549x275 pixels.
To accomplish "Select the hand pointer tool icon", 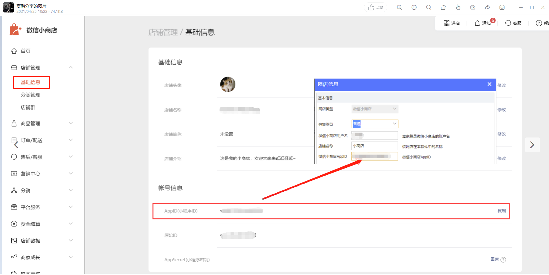I will (x=458, y=7).
